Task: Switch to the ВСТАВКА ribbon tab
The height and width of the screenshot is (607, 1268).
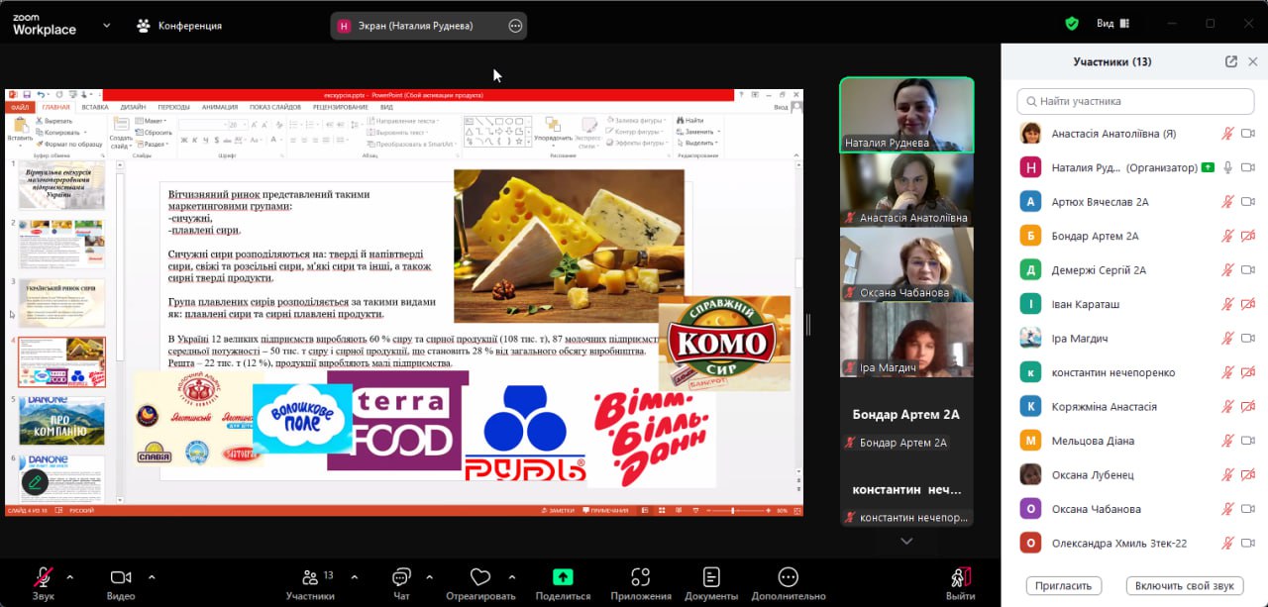Action: point(95,107)
